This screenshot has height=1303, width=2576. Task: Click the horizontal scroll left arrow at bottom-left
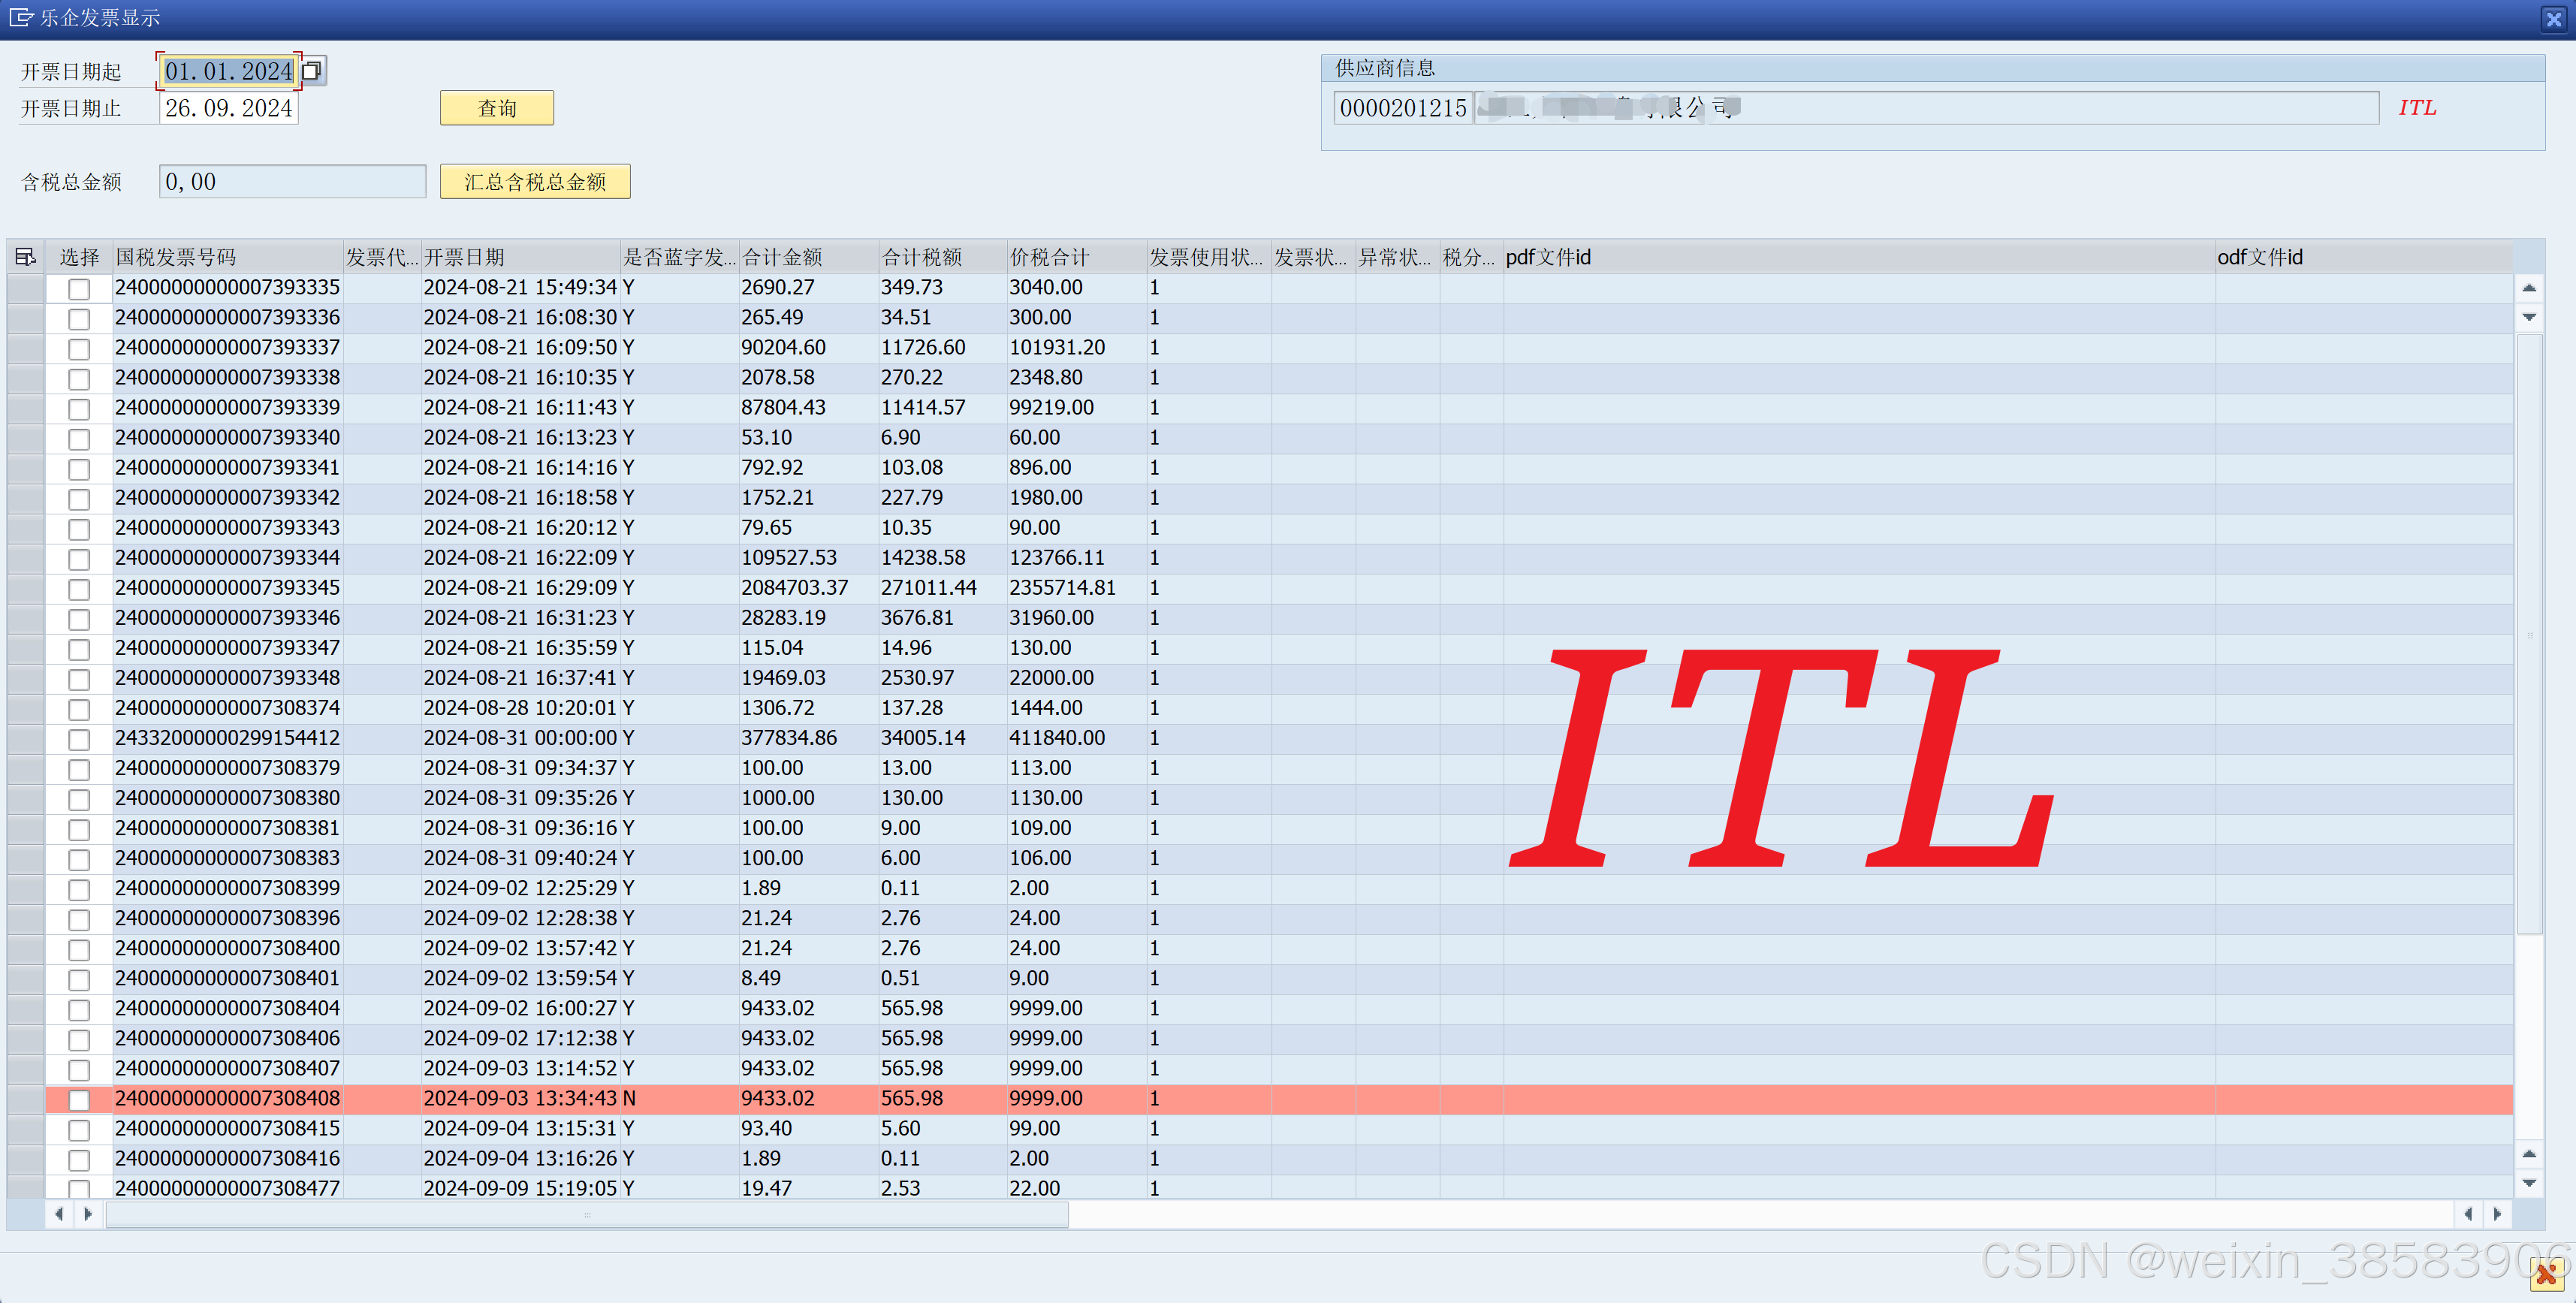(59, 1214)
